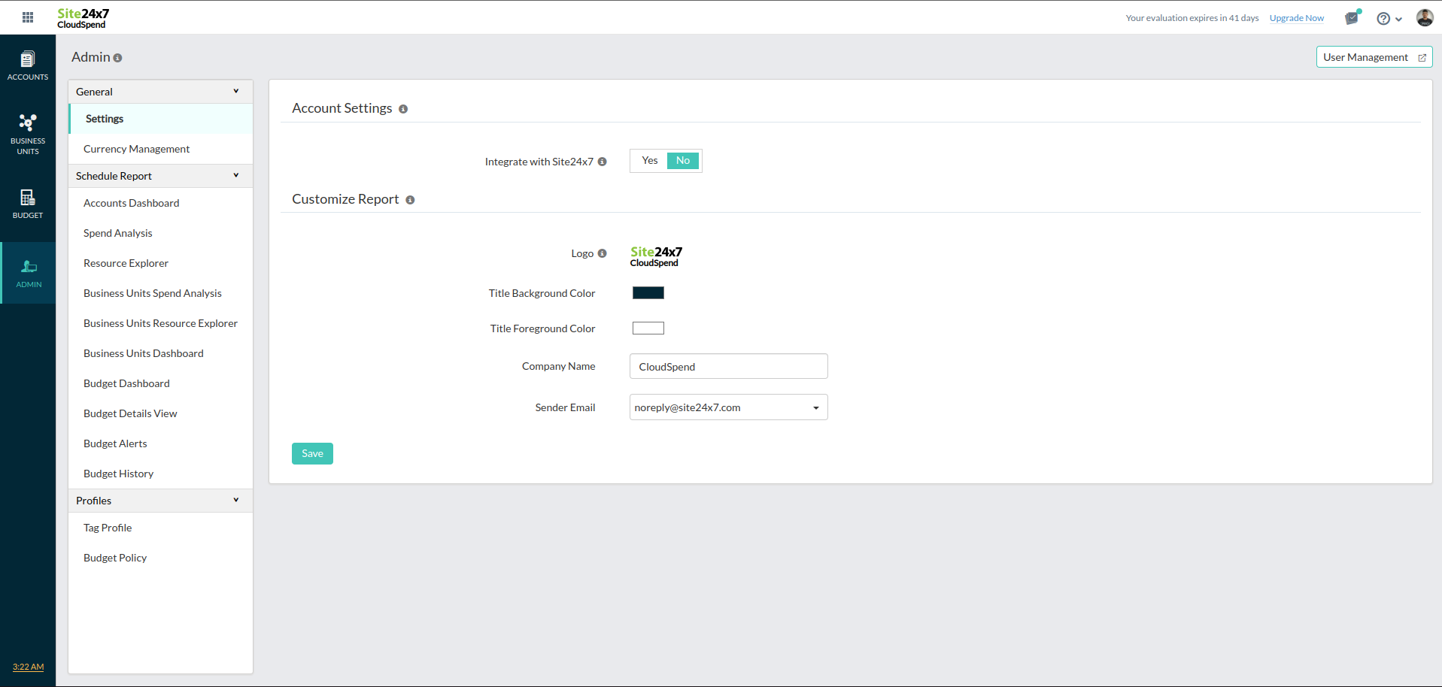The height and width of the screenshot is (687, 1442).
Task: Click the info icon next to Integrate with Site24x7
Action: [603, 162]
